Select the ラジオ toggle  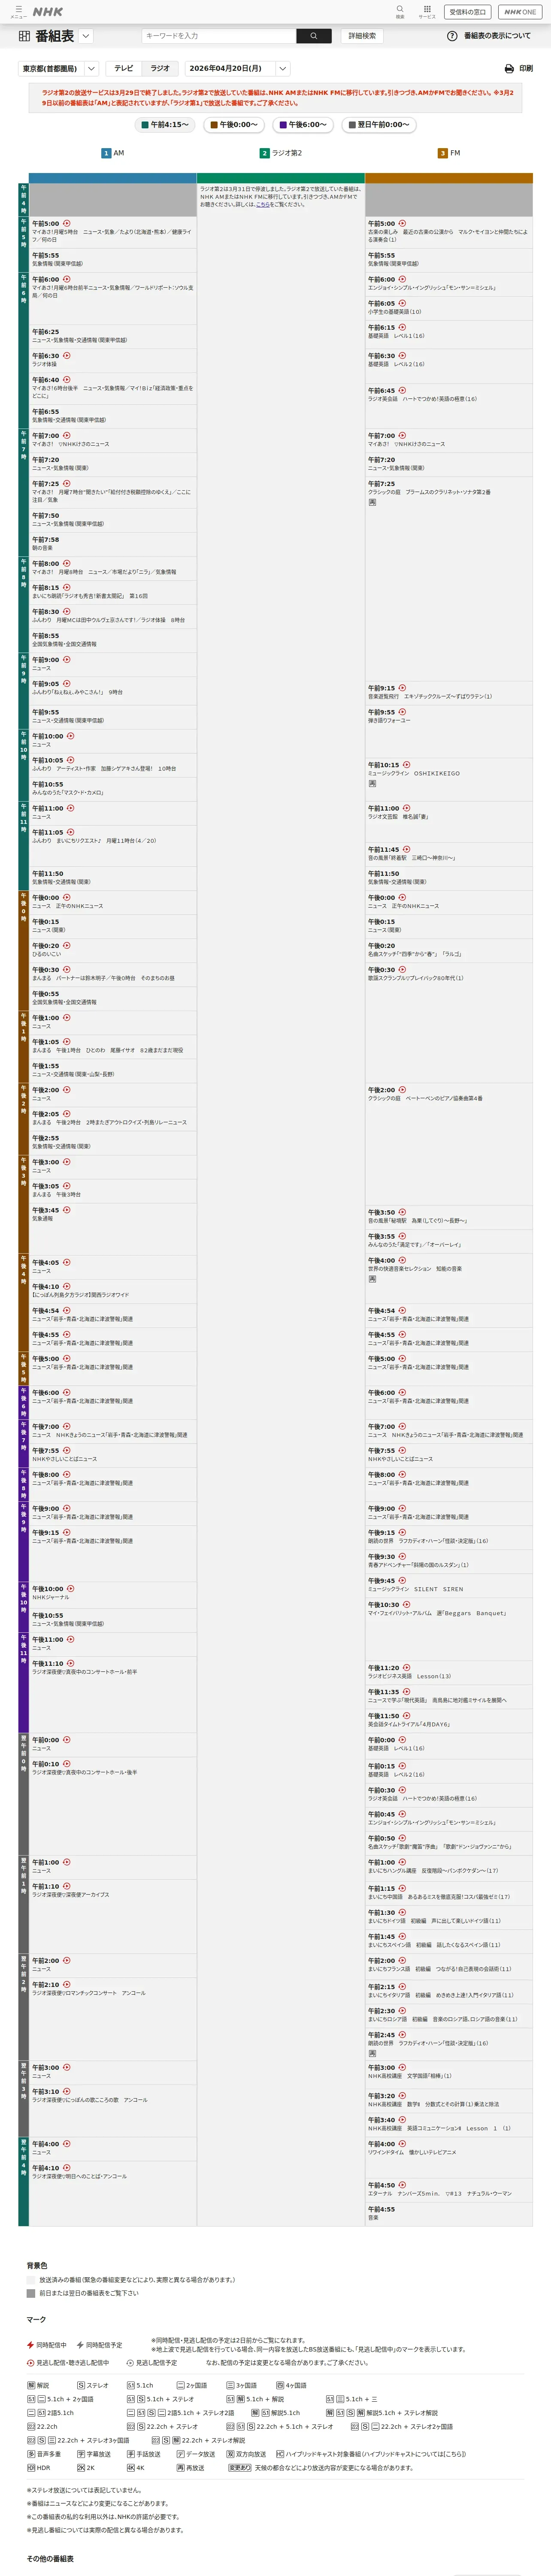click(160, 69)
